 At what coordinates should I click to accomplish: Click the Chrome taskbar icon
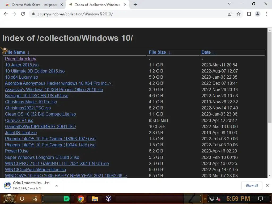click(80, 199)
